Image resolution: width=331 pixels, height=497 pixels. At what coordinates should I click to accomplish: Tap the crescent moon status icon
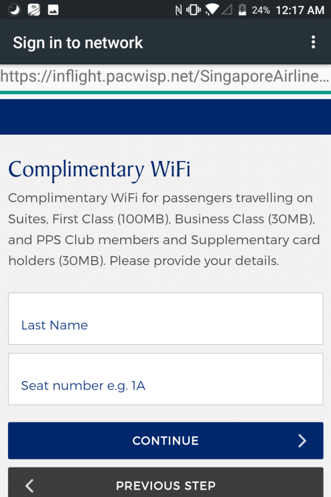[14, 10]
